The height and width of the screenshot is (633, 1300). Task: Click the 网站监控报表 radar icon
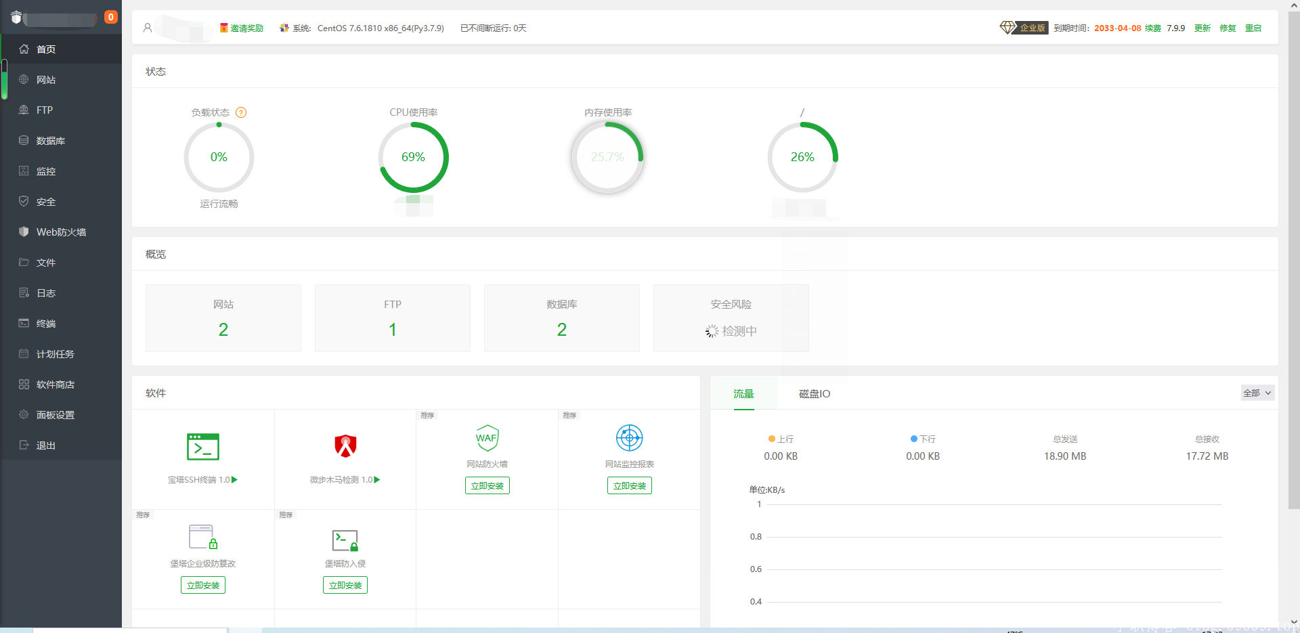click(x=629, y=438)
